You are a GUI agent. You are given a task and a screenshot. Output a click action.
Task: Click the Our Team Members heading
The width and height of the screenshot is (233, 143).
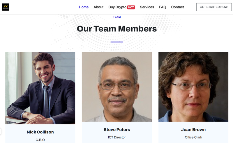(x=117, y=29)
